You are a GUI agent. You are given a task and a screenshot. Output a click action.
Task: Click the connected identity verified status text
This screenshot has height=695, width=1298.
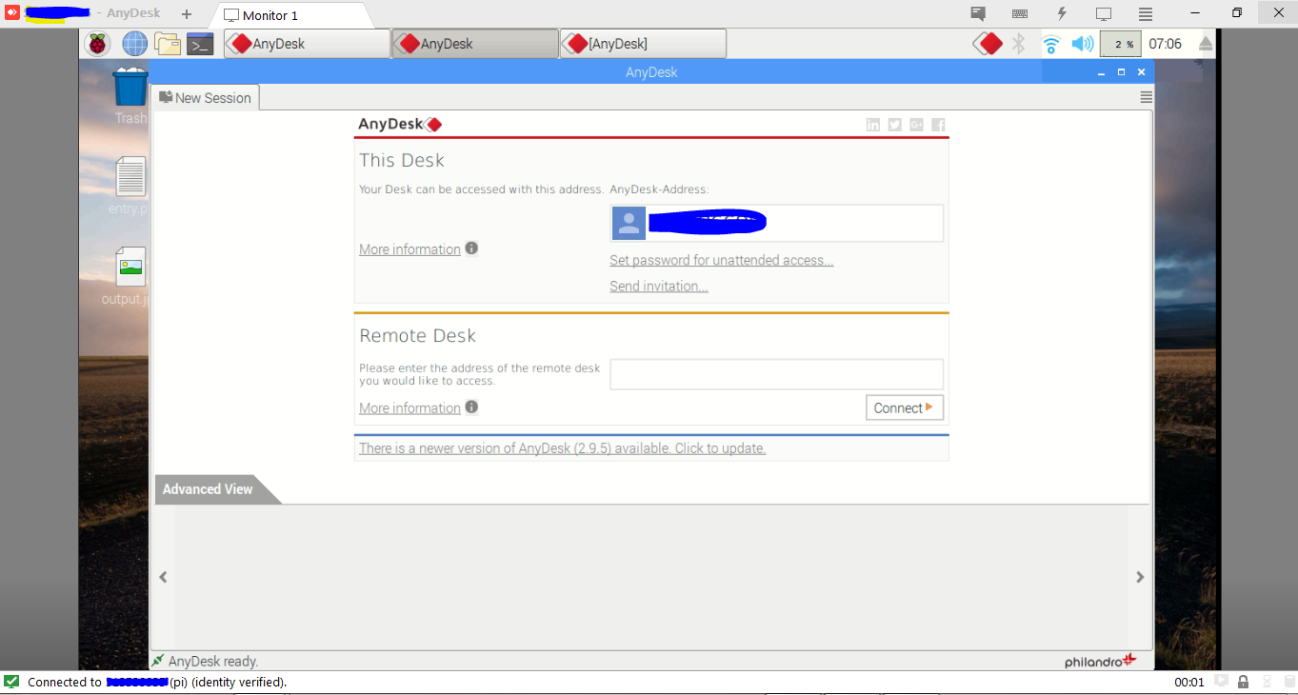tap(157, 682)
